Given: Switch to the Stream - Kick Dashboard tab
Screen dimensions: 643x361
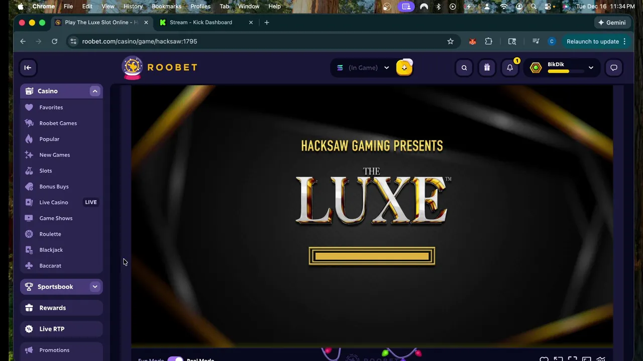Looking at the screenshot, I should 200,23.
